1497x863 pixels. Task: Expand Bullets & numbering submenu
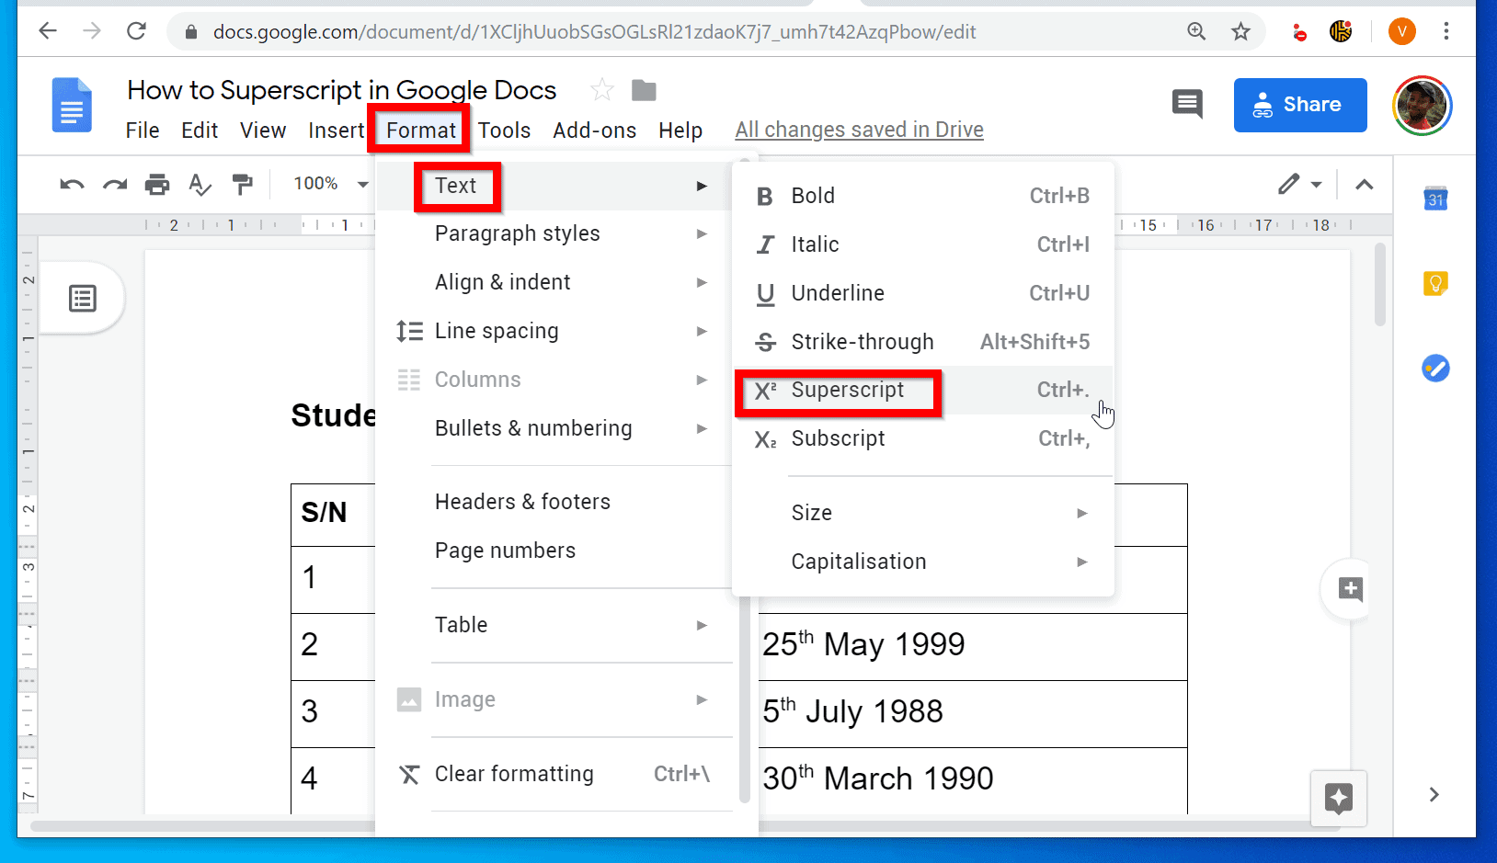tap(554, 428)
